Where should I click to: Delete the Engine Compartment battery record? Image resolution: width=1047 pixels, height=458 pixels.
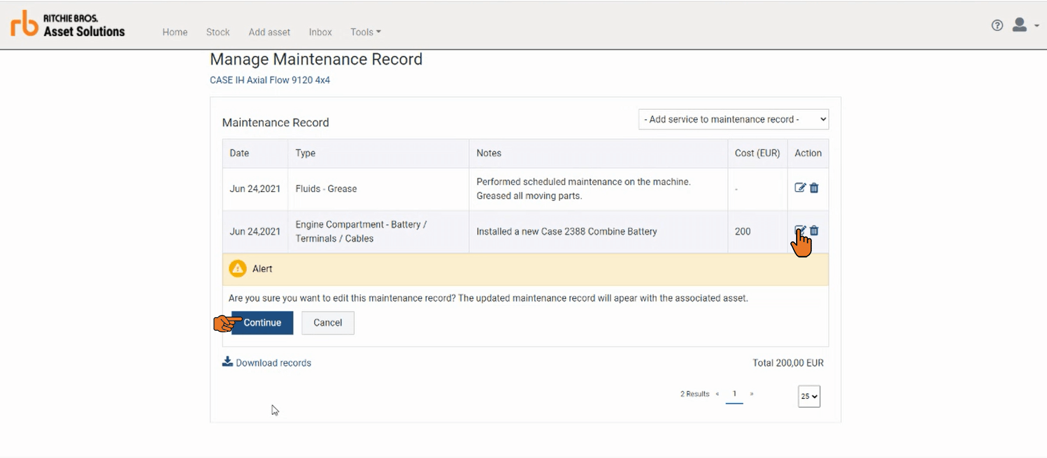pyautogui.click(x=814, y=231)
